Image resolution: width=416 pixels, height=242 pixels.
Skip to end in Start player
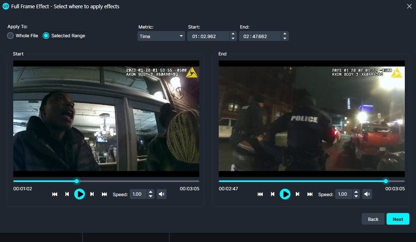click(104, 194)
